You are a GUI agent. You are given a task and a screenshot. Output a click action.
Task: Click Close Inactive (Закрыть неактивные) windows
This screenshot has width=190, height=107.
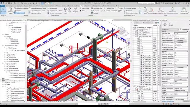coord(151,11)
